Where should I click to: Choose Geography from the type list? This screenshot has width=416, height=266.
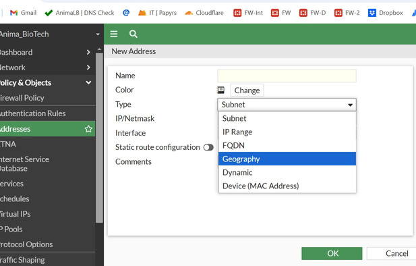(287, 159)
